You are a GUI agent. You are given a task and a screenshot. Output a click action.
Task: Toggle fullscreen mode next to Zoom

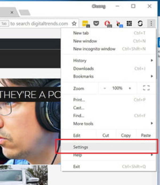coord(146,88)
